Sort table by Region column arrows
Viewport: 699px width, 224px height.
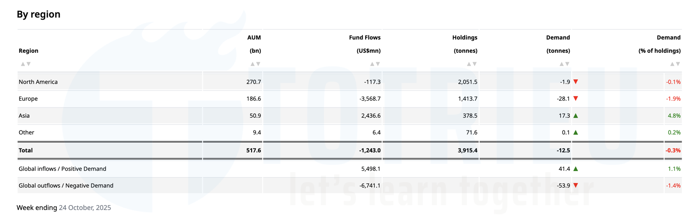tap(25, 64)
